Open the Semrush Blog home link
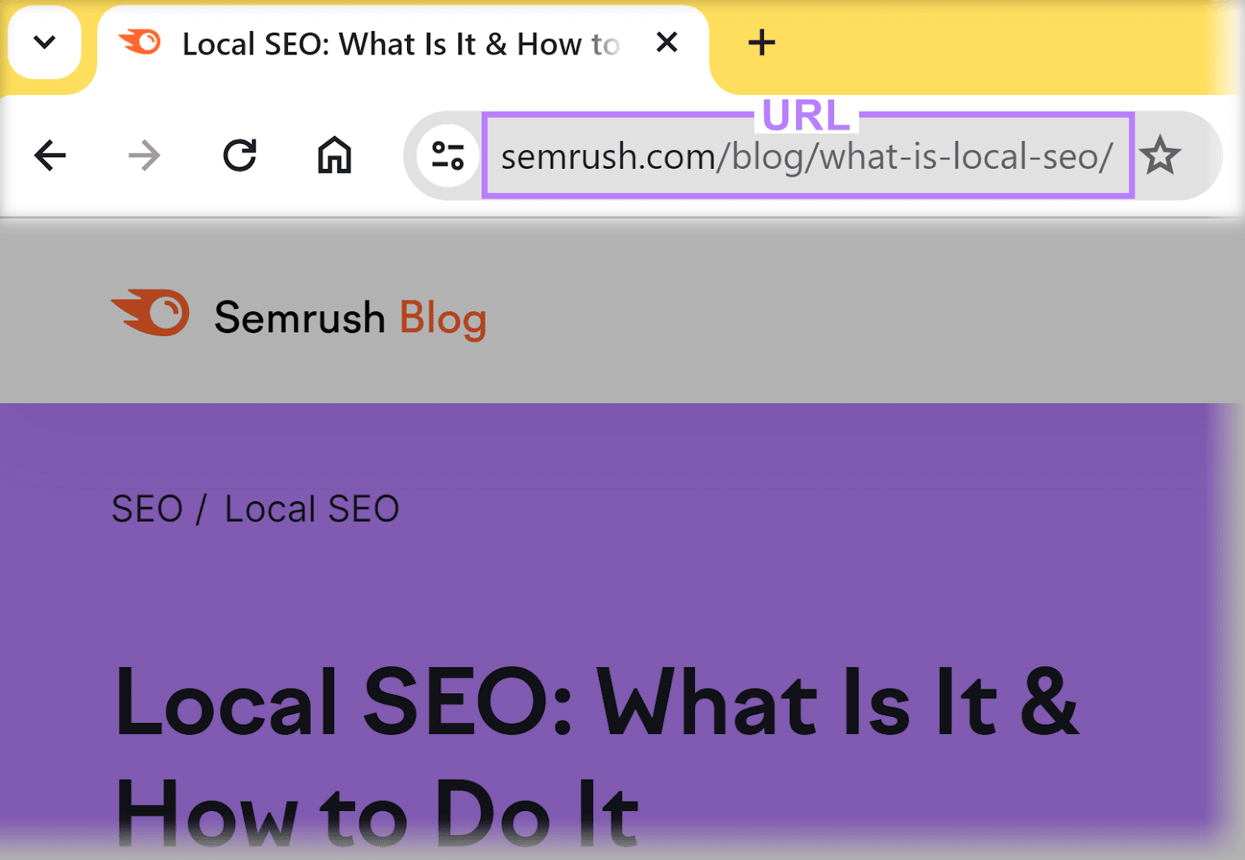The height and width of the screenshot is (860, 1245). [299, 316]
